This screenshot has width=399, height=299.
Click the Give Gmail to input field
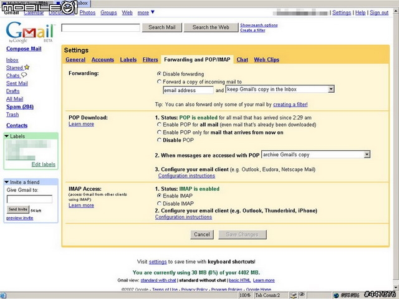click(x=29, y=199)
